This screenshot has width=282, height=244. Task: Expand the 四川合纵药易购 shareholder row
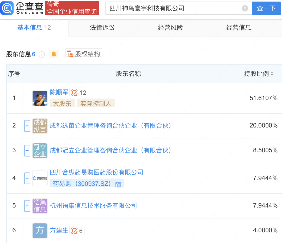(x=27, y=178)
